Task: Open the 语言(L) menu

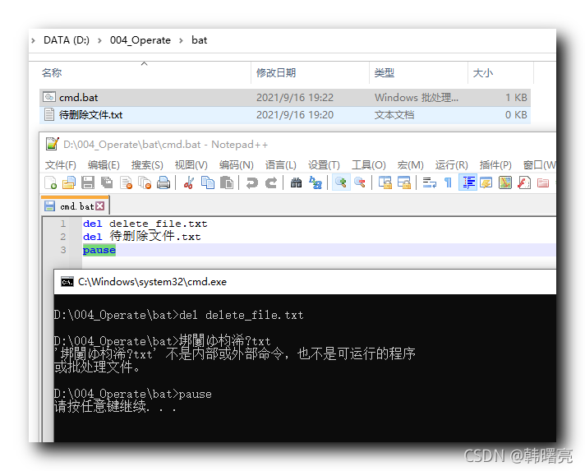Action: (x=280, y=165)
